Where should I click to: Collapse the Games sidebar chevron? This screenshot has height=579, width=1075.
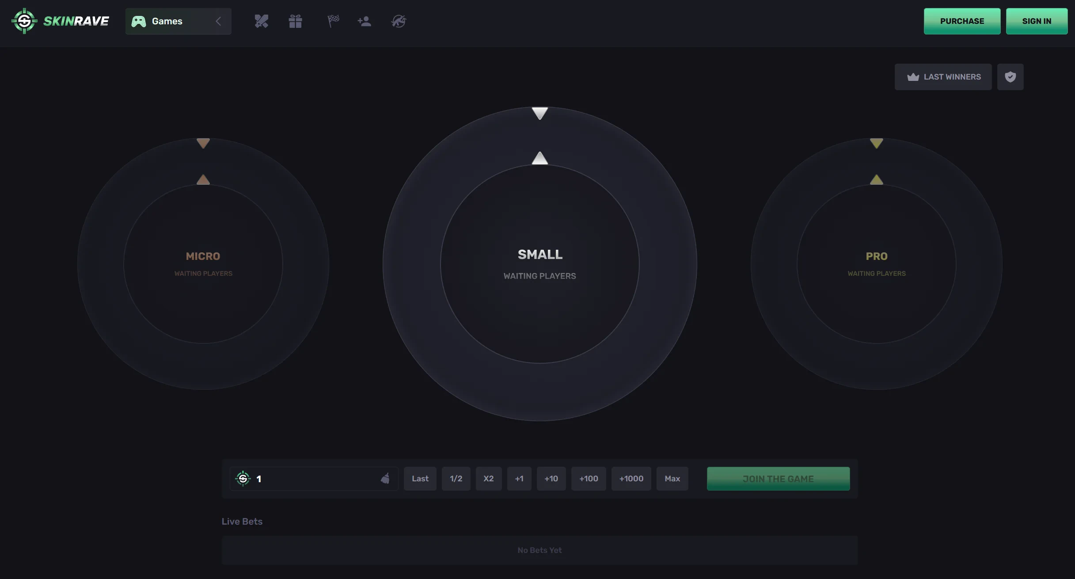point(218,21)
